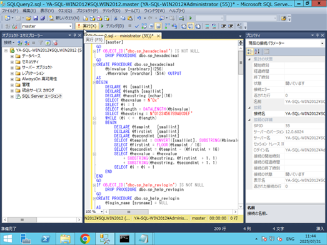Click the 新しいクエリ(N) button
The image size is (327, 245).
coord(64,18)
